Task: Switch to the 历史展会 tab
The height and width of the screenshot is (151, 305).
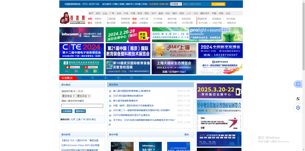Action: pos(112,78)
